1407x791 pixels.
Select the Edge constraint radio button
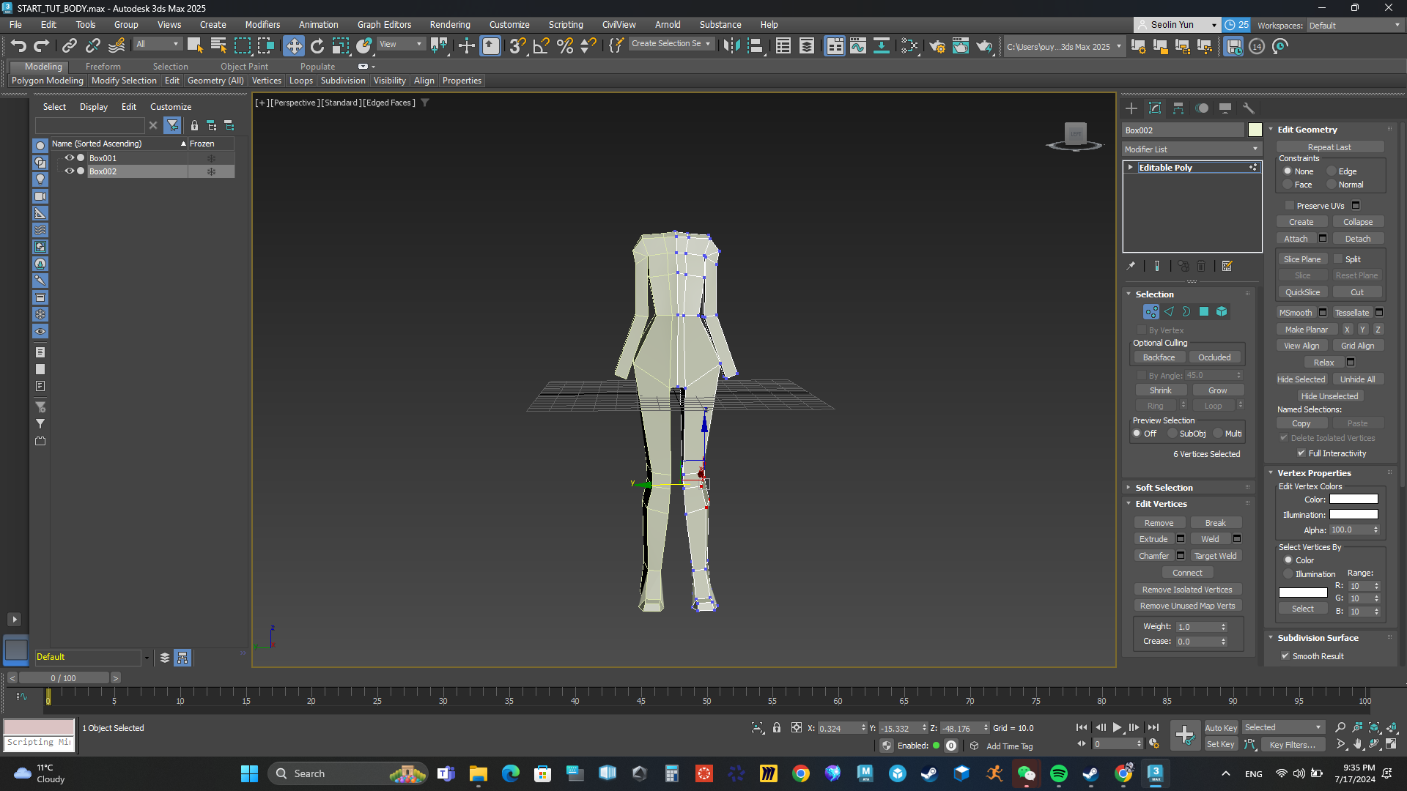click(x=1332, y=171)
